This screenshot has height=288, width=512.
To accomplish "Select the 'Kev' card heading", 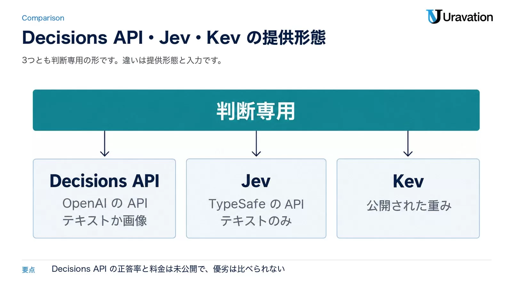I will click(408, 181).
